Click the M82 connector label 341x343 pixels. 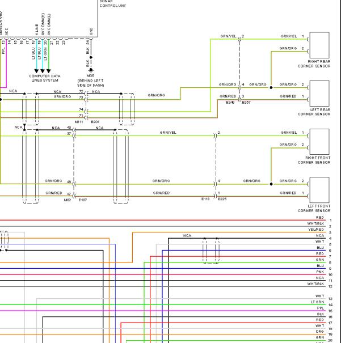coord(68,200)
